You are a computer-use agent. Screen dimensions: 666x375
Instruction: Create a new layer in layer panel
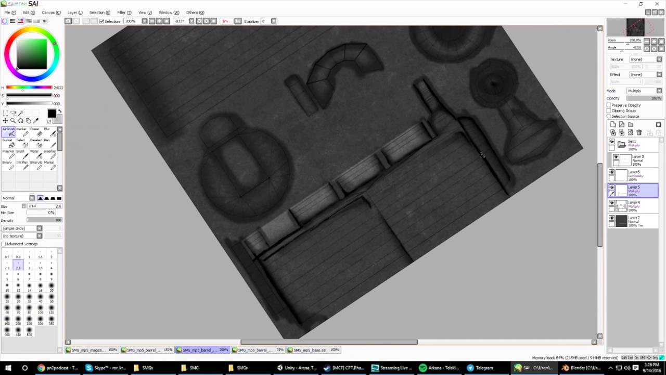613,125
